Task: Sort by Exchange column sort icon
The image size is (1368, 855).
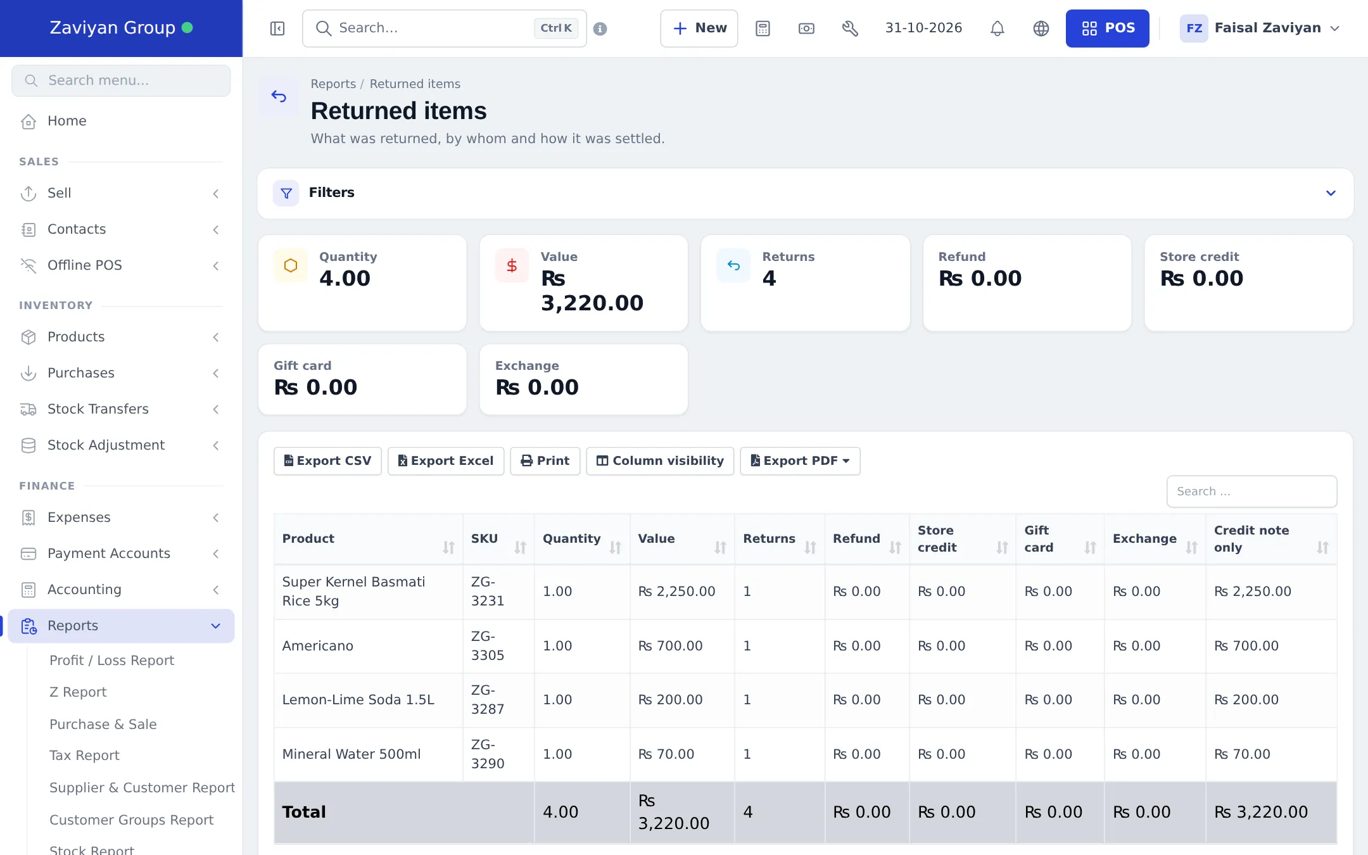Action: pyautogui.click(x=1191, y=547)
